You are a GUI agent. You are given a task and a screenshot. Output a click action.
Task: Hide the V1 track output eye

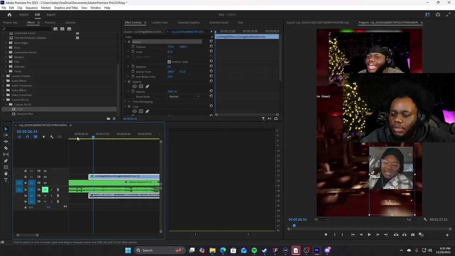45,183
